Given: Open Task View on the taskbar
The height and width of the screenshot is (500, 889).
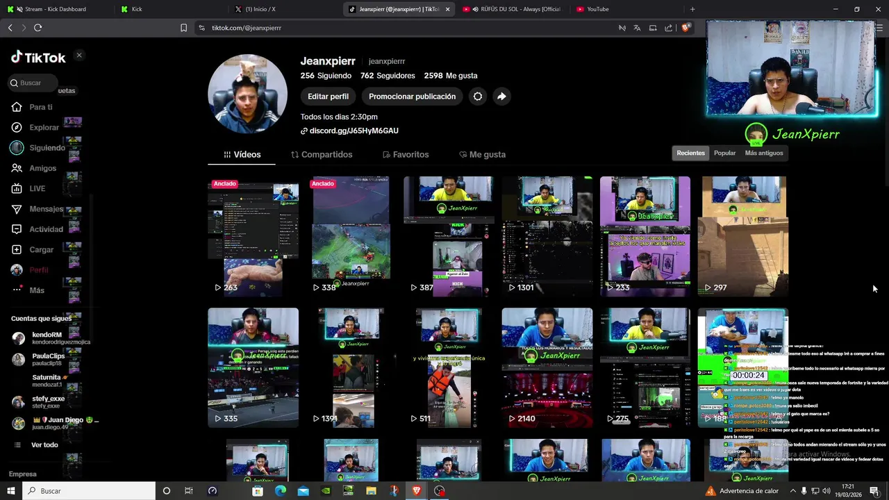Looking at the screenshot, I should [x=188, y=491].
